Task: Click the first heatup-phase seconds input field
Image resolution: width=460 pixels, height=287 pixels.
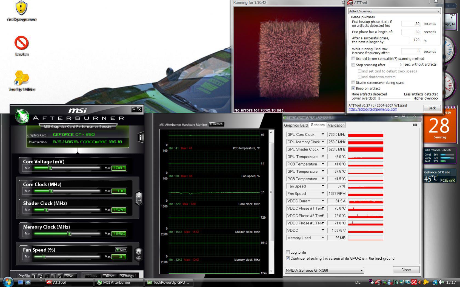Action: (411, 24)
